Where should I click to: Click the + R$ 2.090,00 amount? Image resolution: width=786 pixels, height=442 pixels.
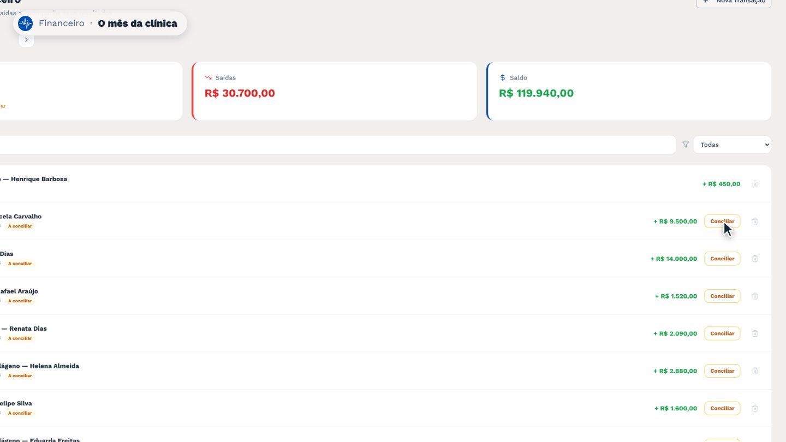click(x=675, y=333)
